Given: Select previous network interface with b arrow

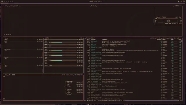Looking at the screenshot, I should click(x=75, y=75).
